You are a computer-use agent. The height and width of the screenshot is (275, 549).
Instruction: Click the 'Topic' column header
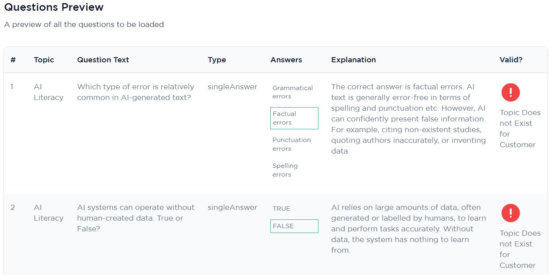(44, 60)
